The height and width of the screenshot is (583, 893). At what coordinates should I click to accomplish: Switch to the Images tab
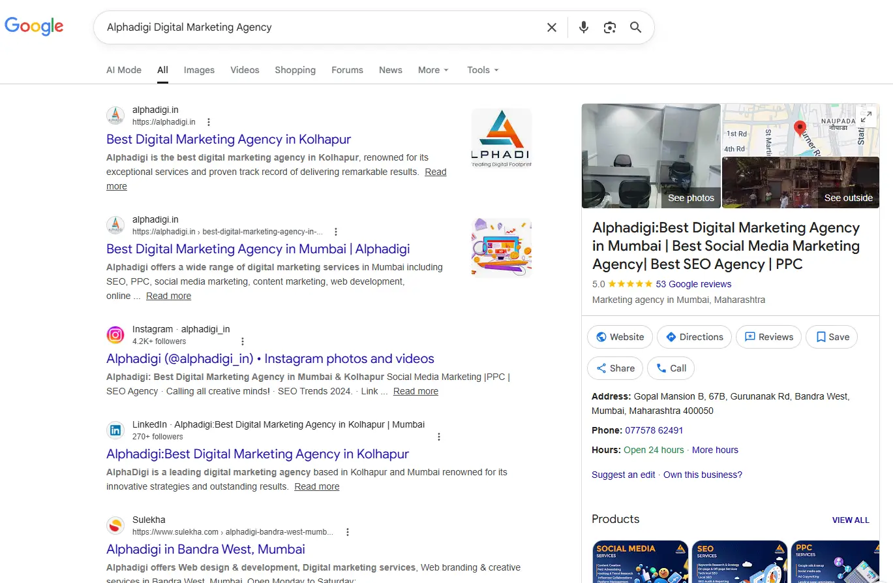(x=199, y=70)
